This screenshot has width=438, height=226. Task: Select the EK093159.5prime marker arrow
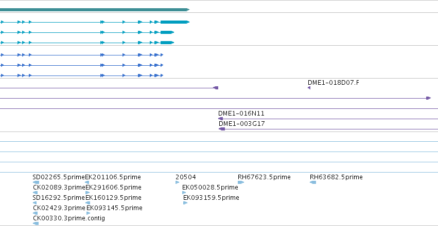[x=185, y=203]
